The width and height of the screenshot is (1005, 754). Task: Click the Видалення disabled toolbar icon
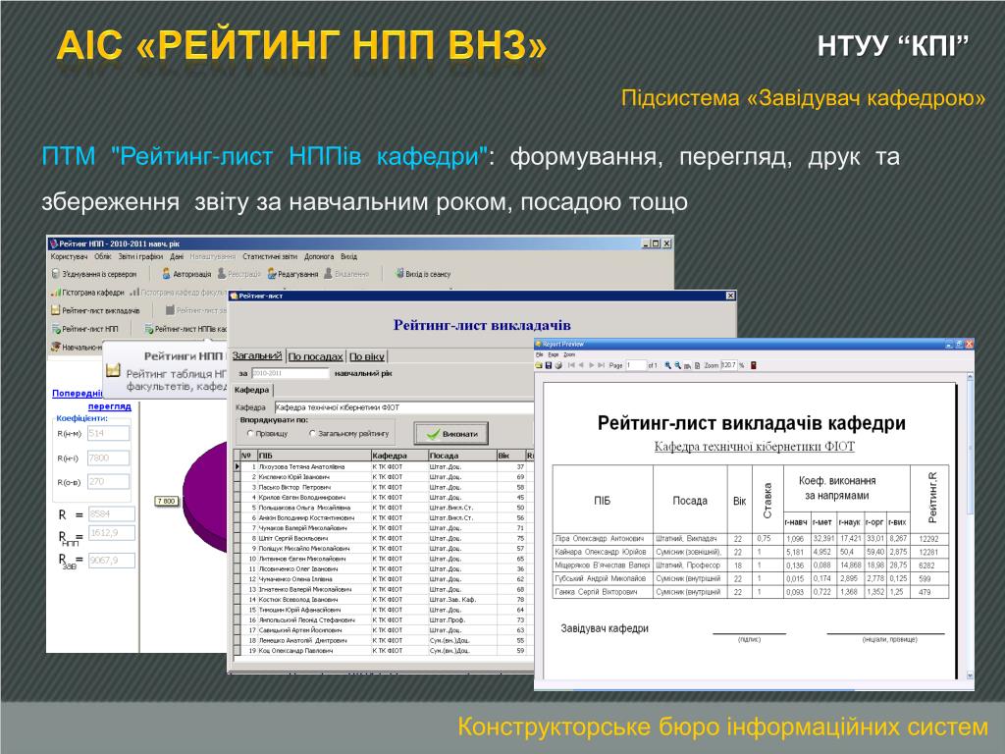pyautogui.click(x=328, y=274)
